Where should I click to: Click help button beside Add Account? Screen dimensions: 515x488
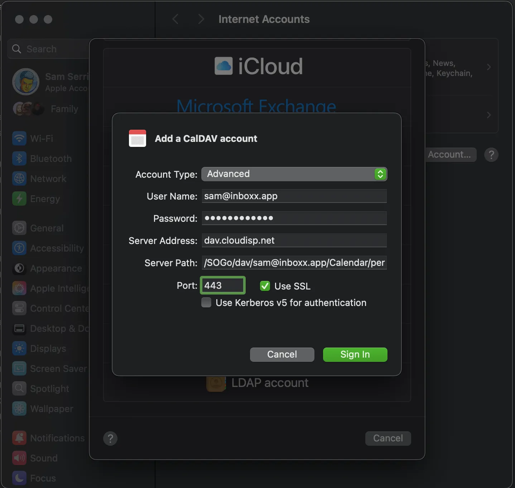pos(491,155)
